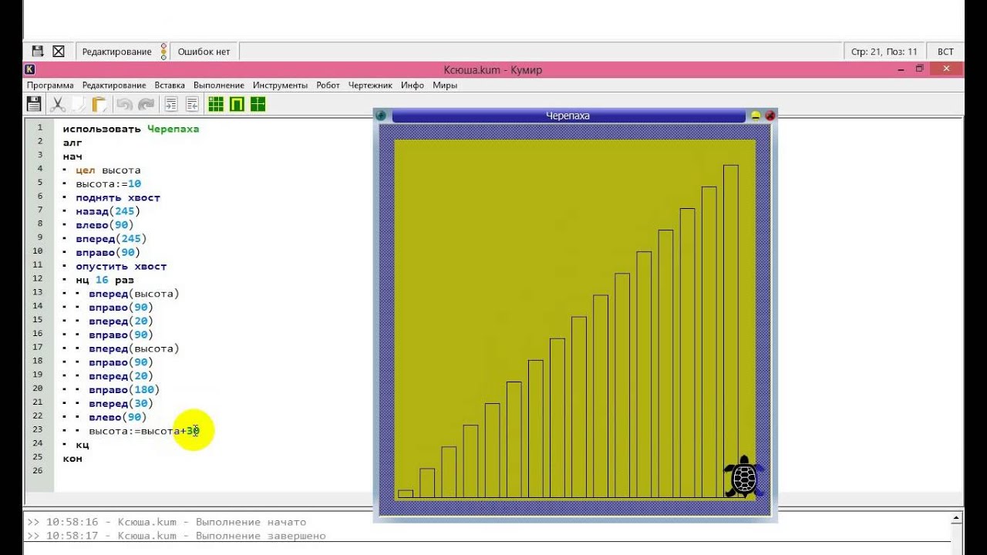Viewport: 987px width, 555px height.
Task: Click code line 'цел высота'
Action: pyautogui.click(x=108, y=170)
